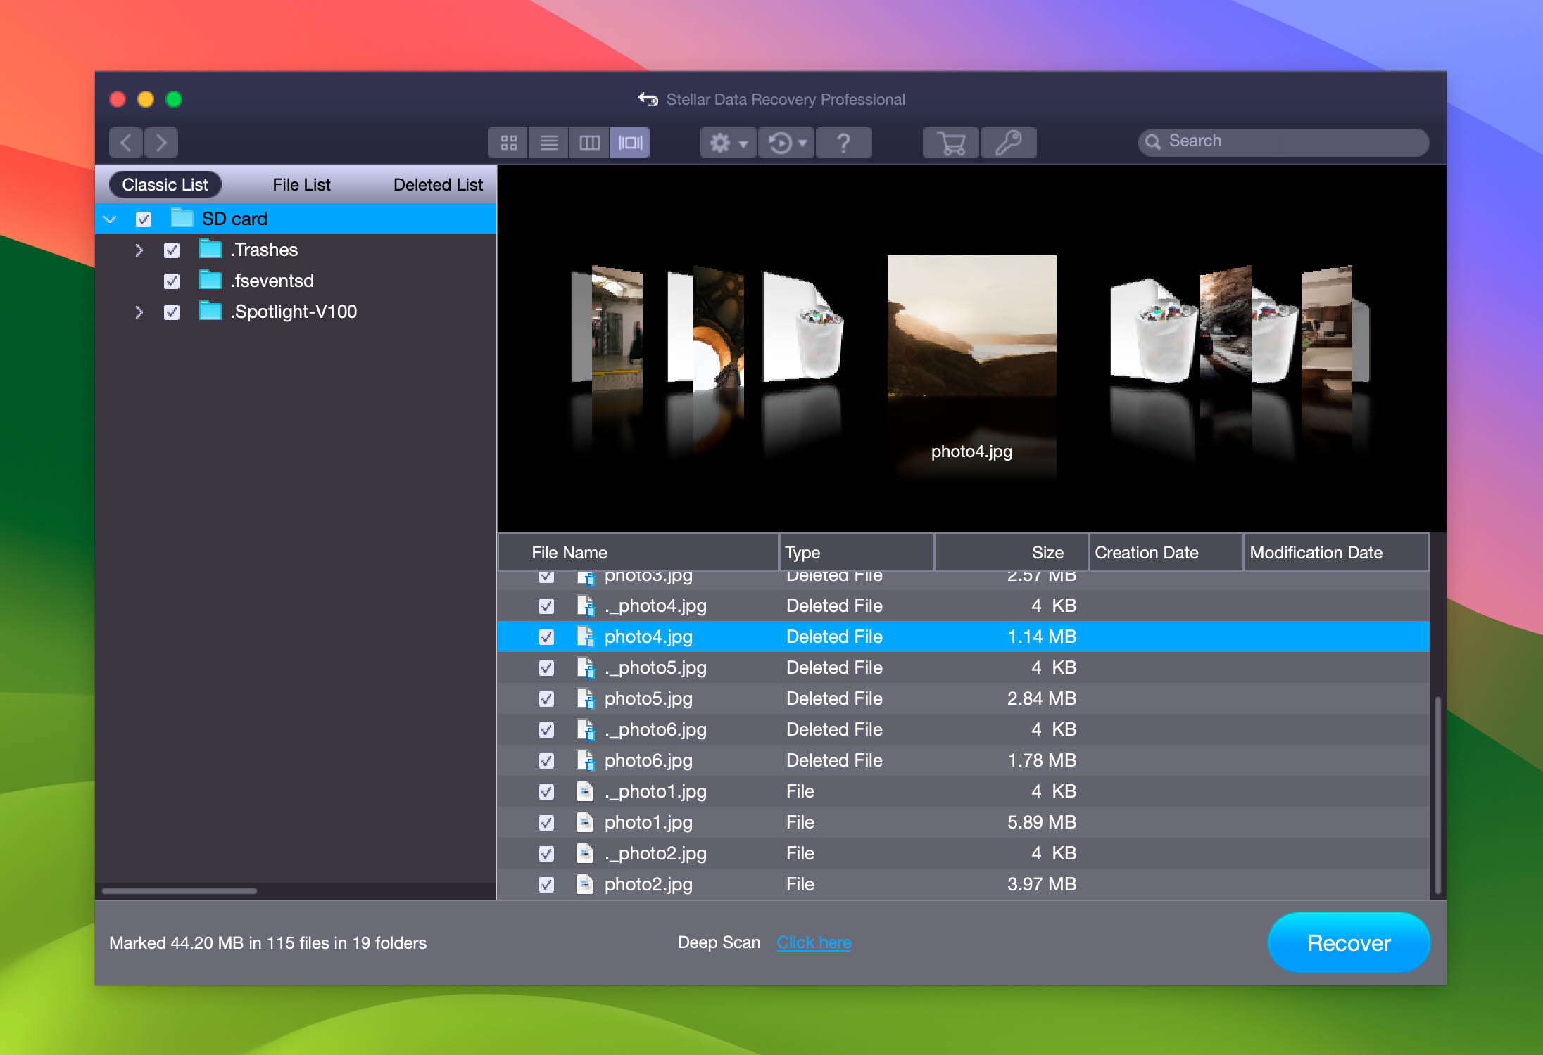The height and width of the screenshot is (1055, 1543).
Task: Switch to column view
Action: (589, 143)
